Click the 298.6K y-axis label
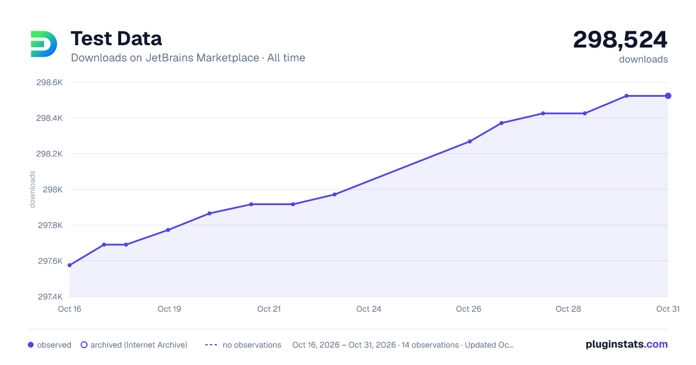The width and height of the screenshot is (696, 365). [49, 82]
